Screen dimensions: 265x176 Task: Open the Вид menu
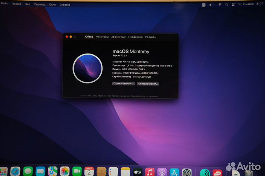pyautogui.click(x=28, y=4)
